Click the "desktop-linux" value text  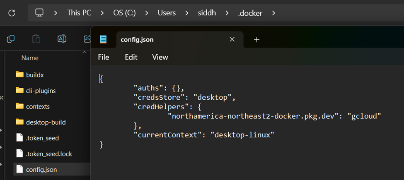(x=242, y=135)
